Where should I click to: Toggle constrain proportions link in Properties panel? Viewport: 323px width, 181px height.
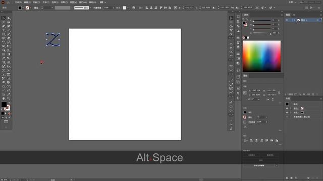pos(279,93)
